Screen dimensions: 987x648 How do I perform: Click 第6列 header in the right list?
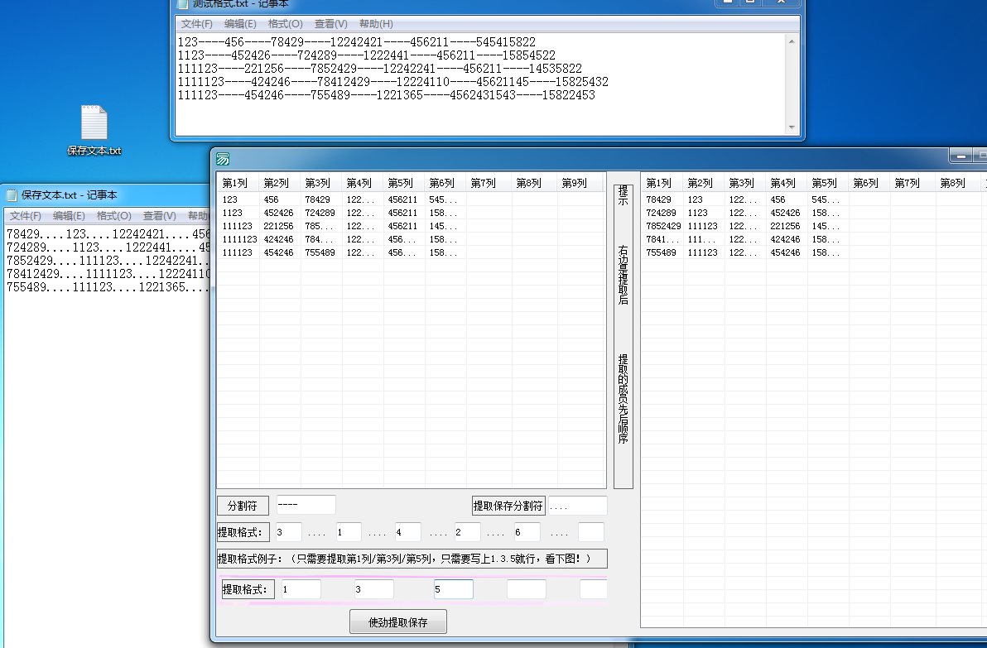tap(870, 183)
